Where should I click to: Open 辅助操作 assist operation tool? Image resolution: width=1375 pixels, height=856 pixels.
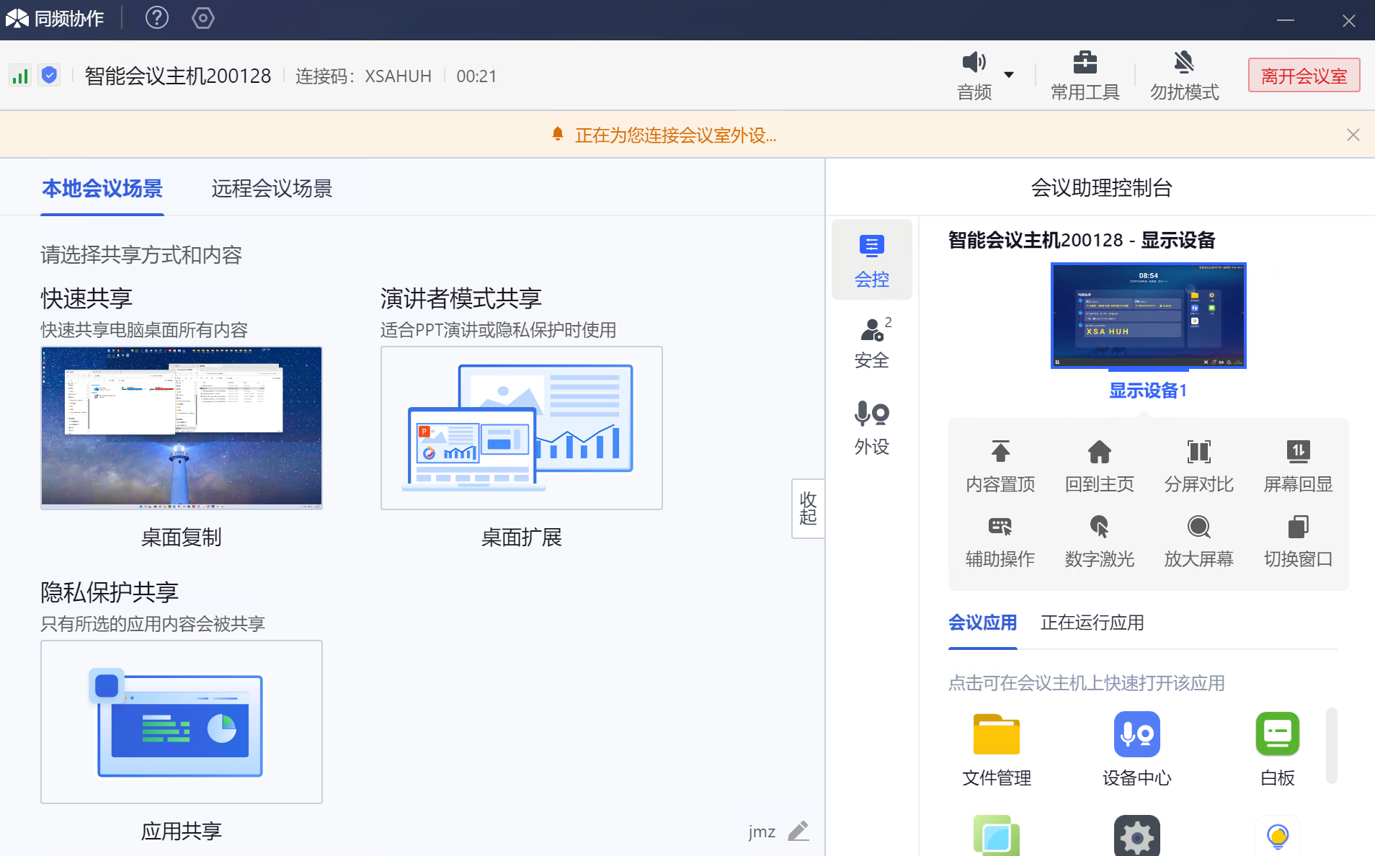[1000, 527]
